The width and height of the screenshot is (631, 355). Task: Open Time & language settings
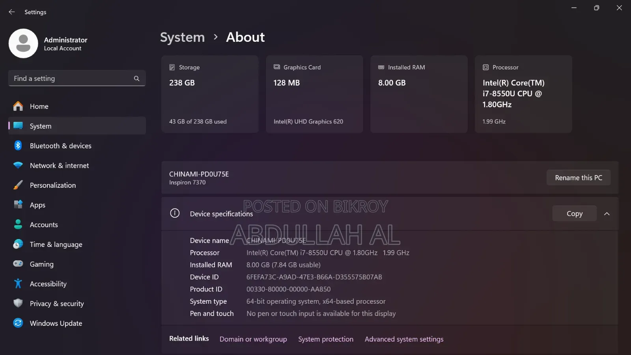pos(77,244)
